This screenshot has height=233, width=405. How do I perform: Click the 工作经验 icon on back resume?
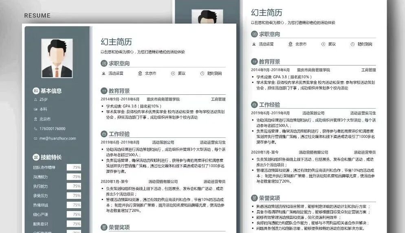click(x=254, y=105)
